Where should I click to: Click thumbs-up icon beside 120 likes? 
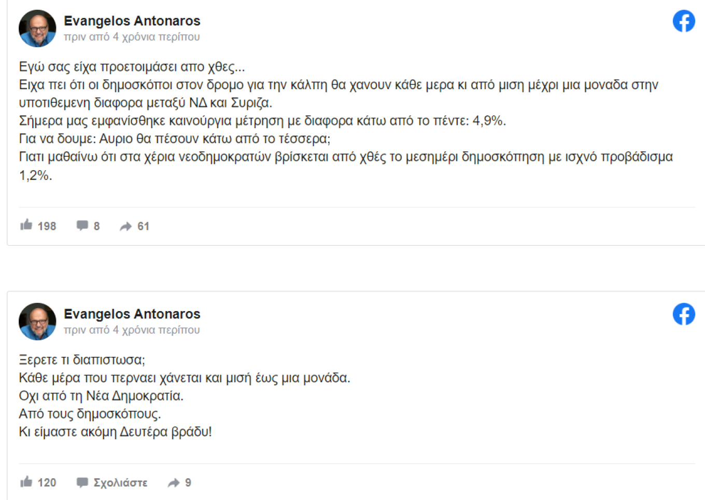pos(26,482)
